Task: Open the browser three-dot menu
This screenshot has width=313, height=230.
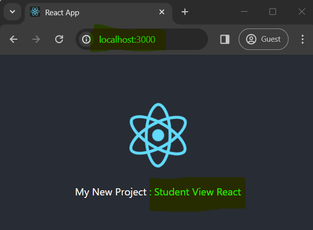Action: click(303, 39)
